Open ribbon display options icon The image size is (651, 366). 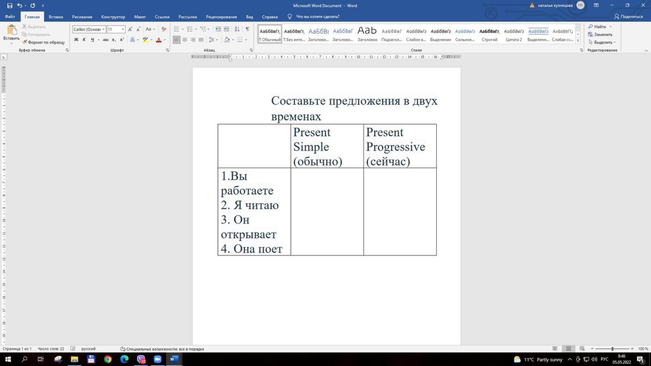click(596, 6)
